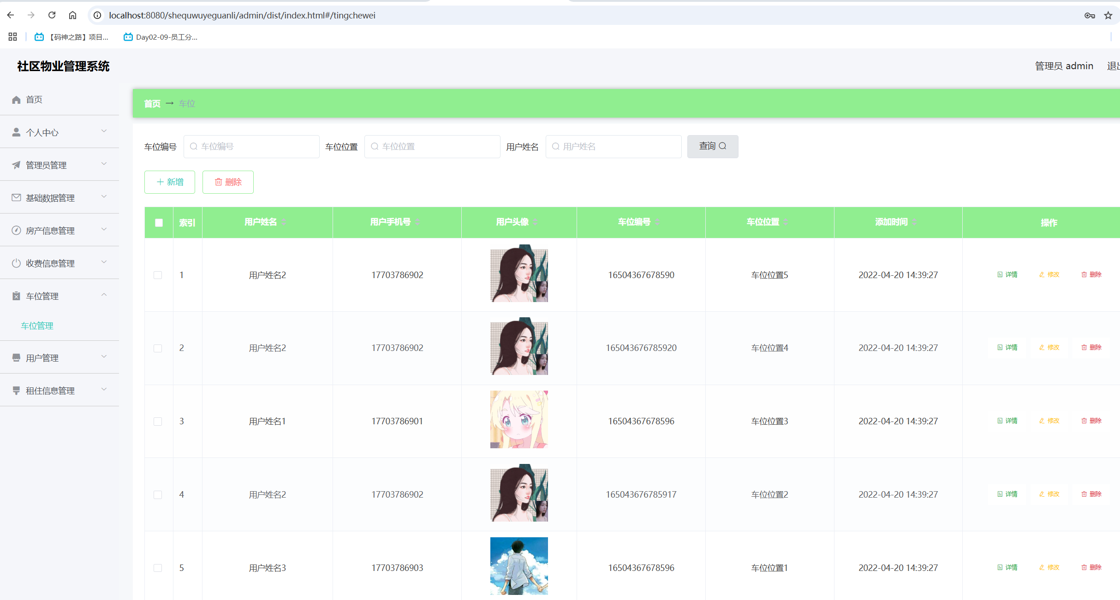Image resolution: width=1120 pixels, height=600 pixels.
Task: Toggle the select-all checkbox in table header
Action: coord(159,223)
